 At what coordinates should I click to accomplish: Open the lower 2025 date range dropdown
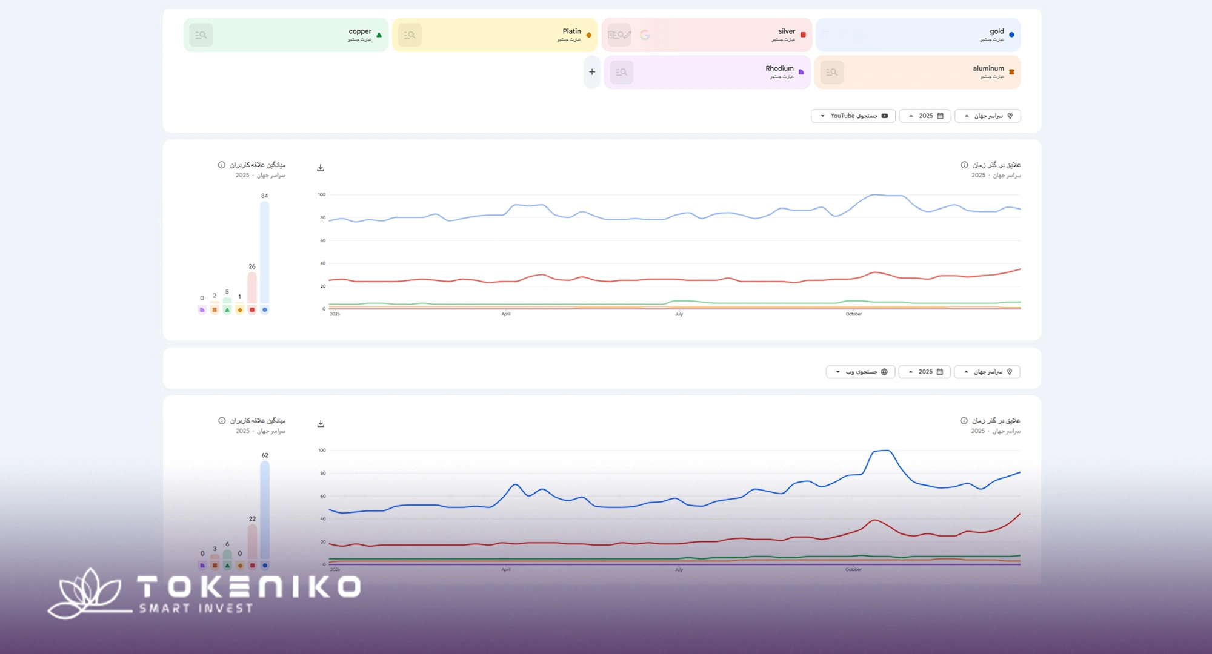(x=924, y=372)
